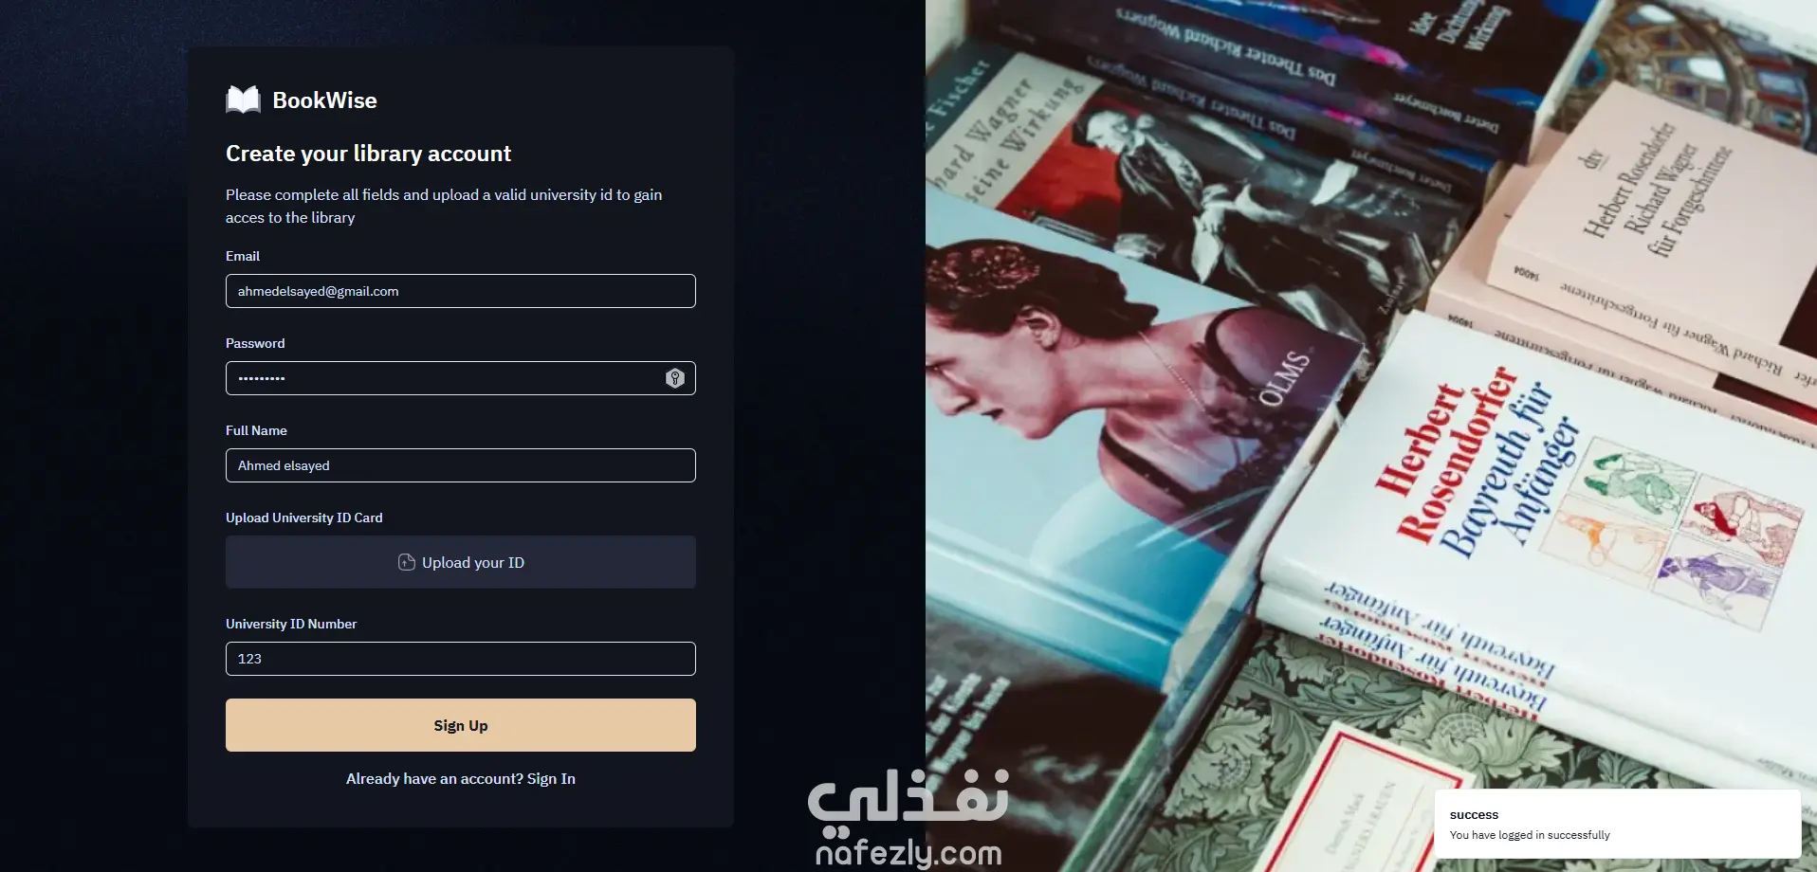Select the University ID Number field
The image size is (1817, 872).
tap(461, 659)
